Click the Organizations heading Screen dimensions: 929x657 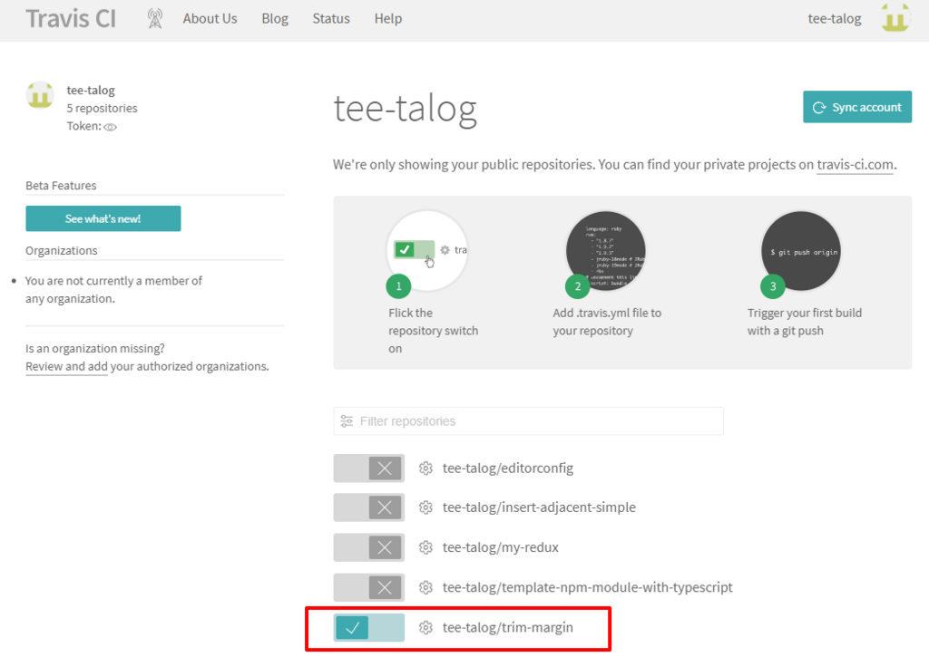click(x=62, y=250)
